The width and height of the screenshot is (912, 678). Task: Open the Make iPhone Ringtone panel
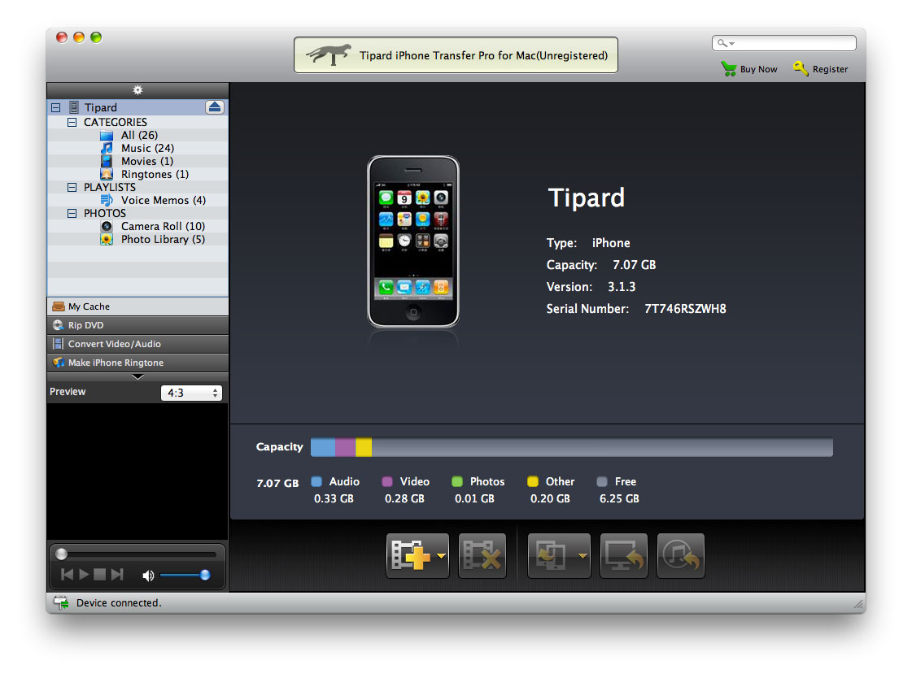click(137, 362)
